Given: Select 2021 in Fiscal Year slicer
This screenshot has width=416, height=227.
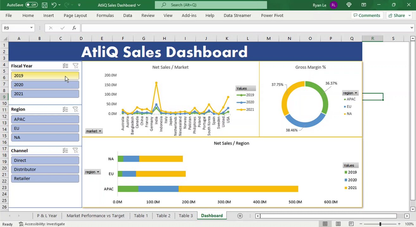Looking at the screenshot, I should point(45,94).
